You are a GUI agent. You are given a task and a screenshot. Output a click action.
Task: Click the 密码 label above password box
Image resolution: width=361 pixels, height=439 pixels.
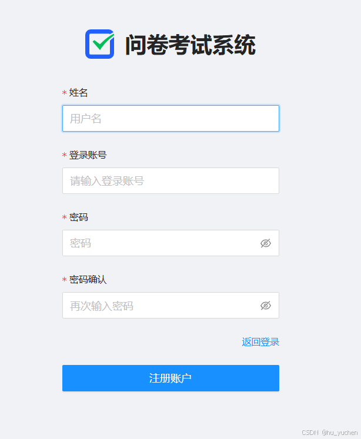(78, 217)
